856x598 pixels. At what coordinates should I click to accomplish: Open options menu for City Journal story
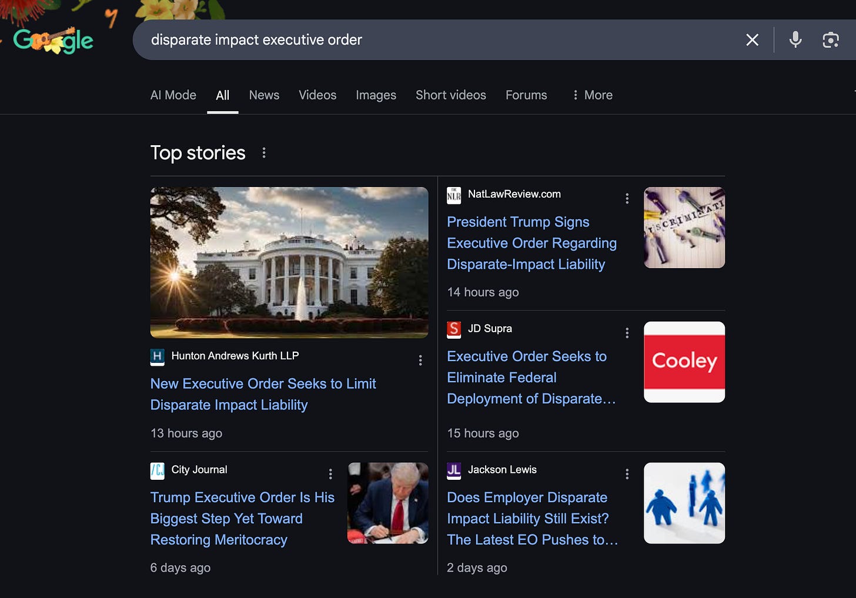point(330,474)
